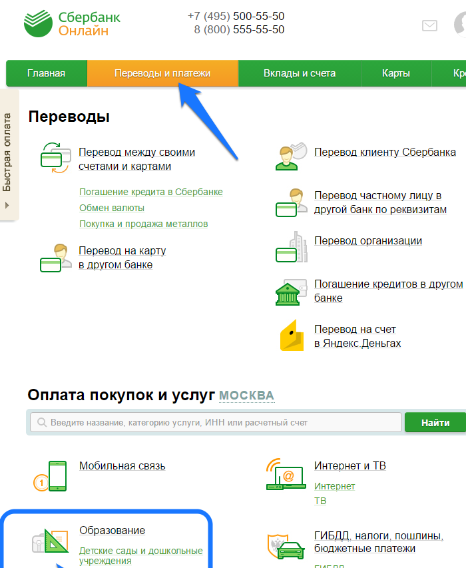
Task: Open Перевод на счет в Яндекс.Деньгах
Action: coord(357,336)
